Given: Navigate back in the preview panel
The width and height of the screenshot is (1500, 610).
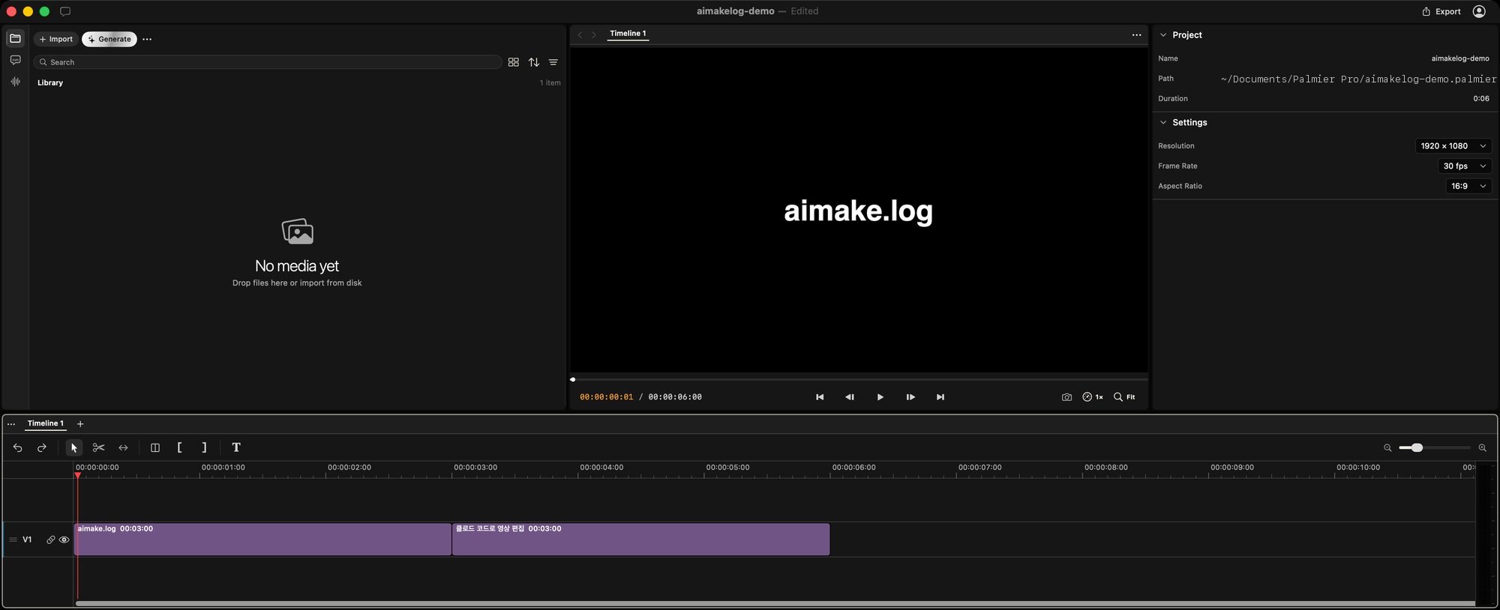Looking at the screenshot, I should (580, 34).
